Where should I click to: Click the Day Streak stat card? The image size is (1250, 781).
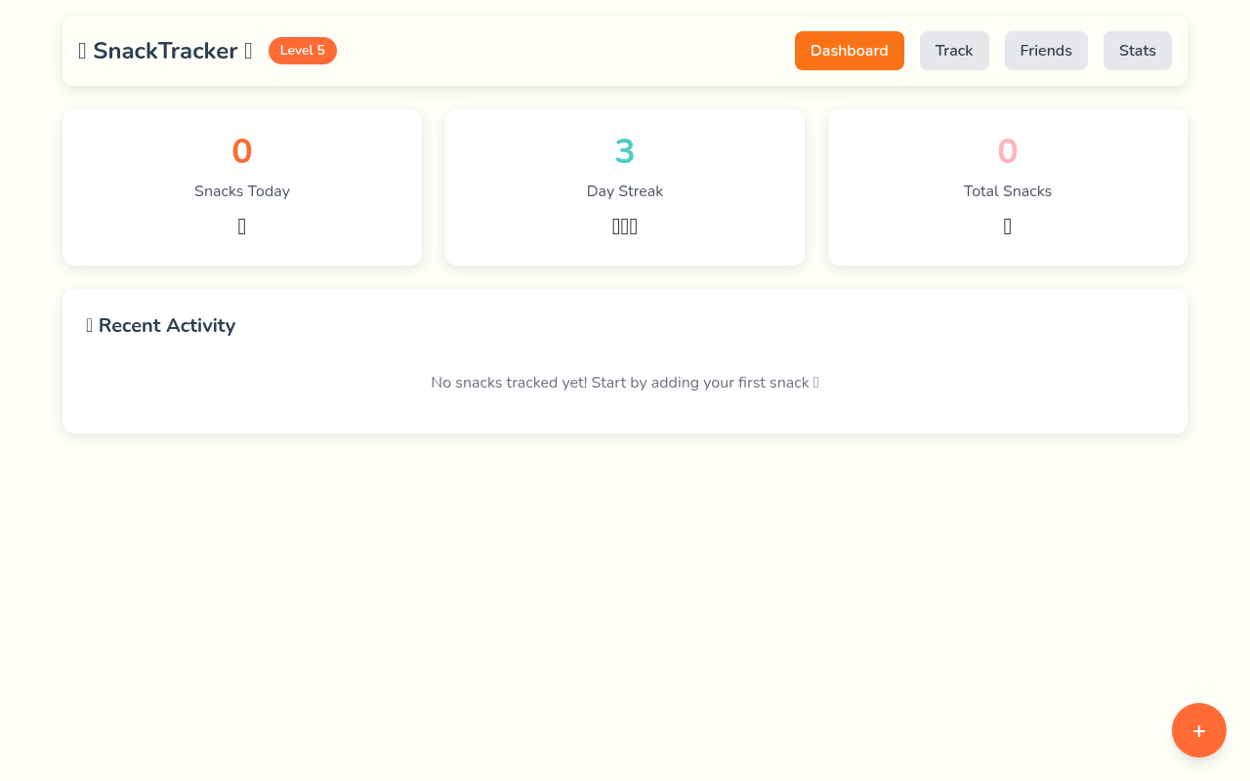coord(625,186)
